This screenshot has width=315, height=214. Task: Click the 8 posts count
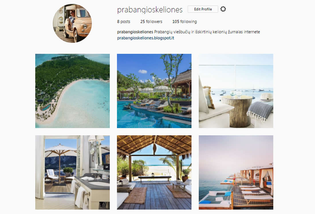[x=123, y=21]
